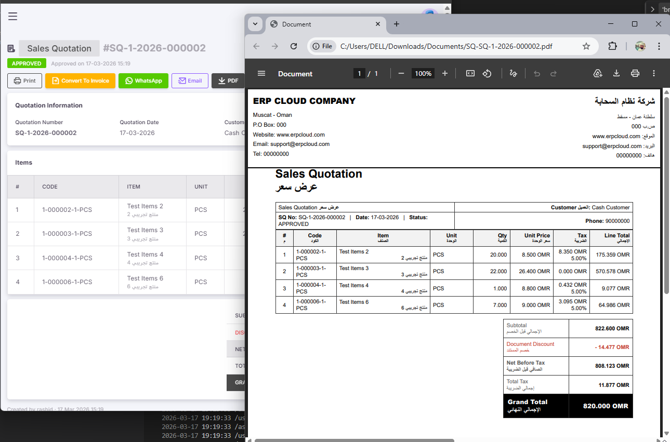
Task: Open the browser extensions menu
Action: pyautogui.click(x=612, y=46)
